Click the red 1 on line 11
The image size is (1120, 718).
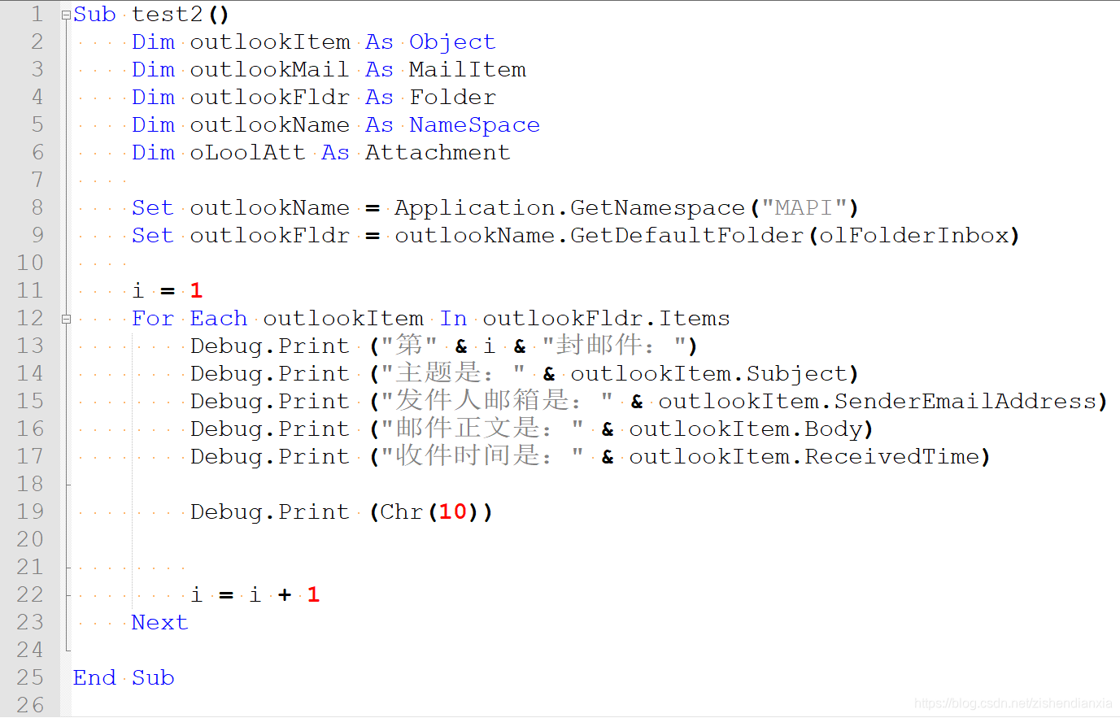click(196, 291)
